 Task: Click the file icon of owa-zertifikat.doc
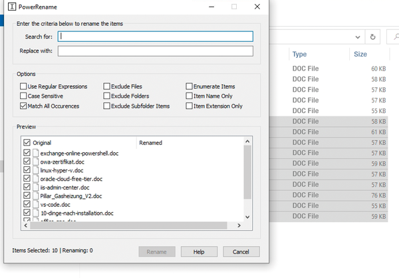coord(36,162)
